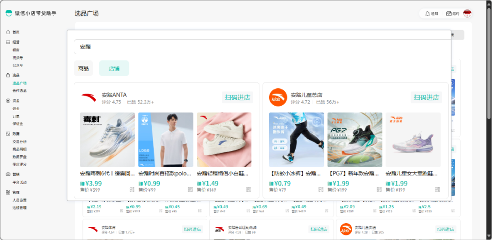Viewport: 492px width, 240px height.
Task: Click QR icon for 安踏儿童女大童跑鞋 product
Action: 438,189
